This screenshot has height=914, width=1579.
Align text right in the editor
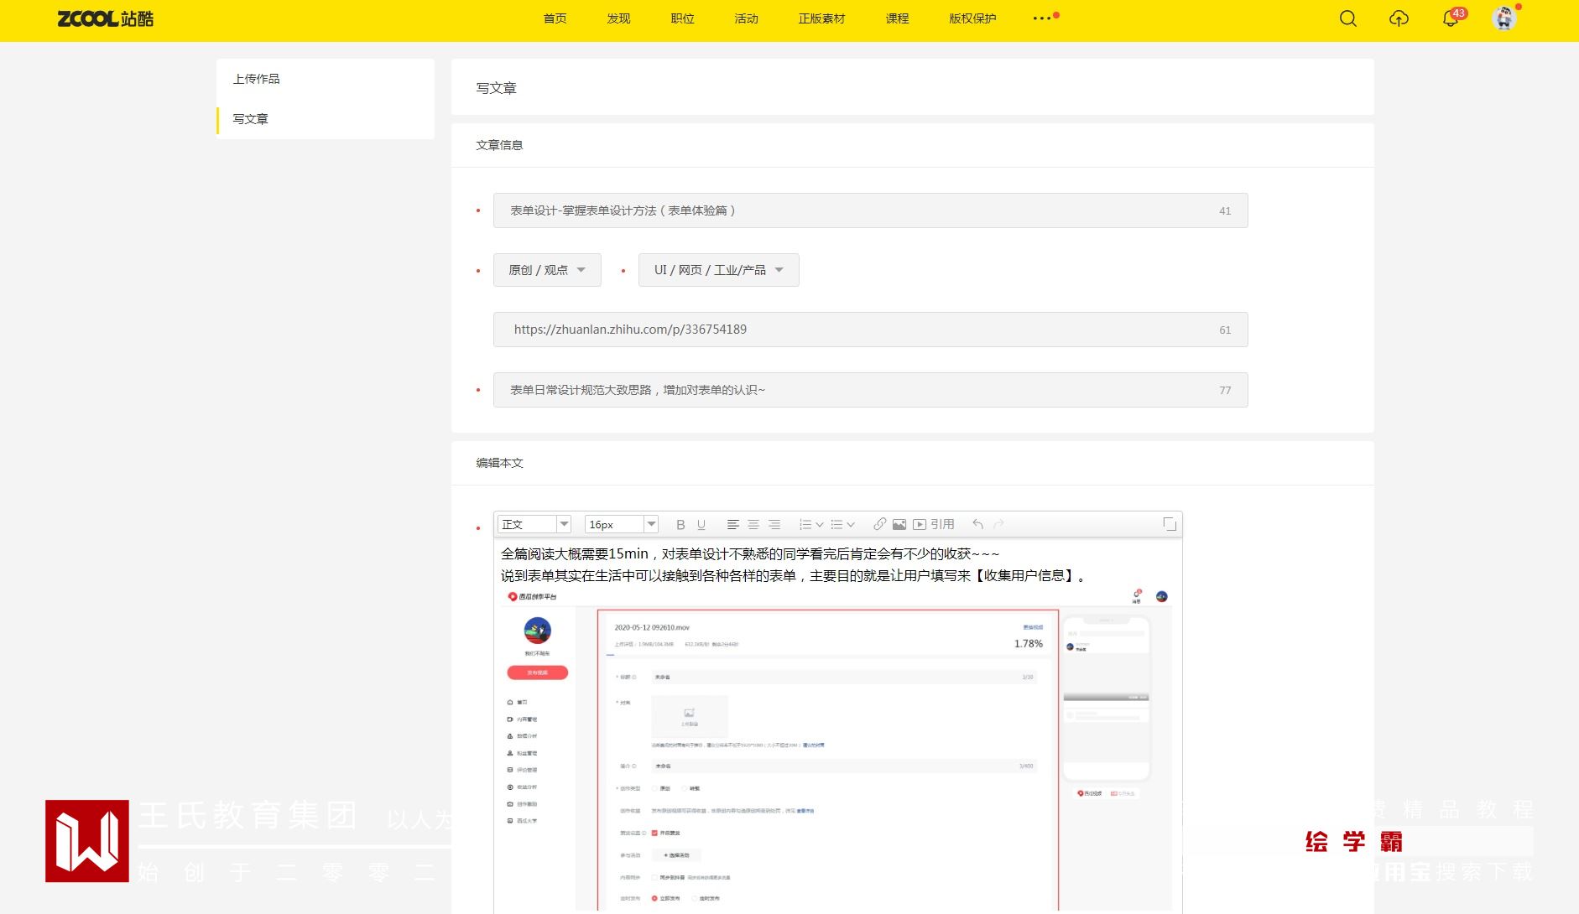(774, 525)
